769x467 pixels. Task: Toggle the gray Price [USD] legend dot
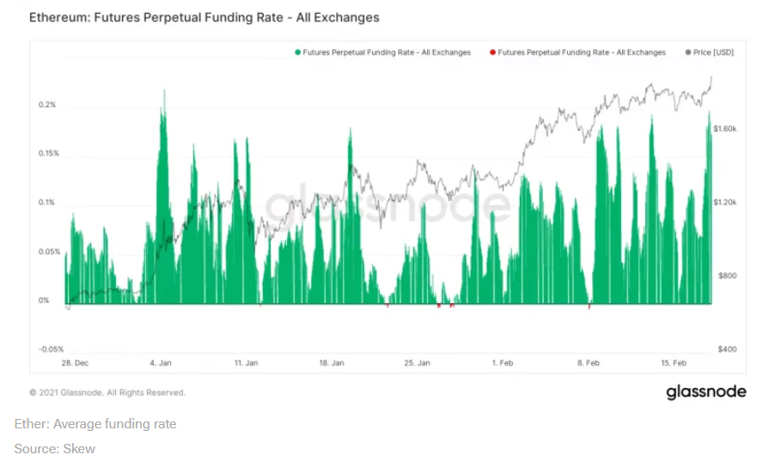tap(688, 52)
